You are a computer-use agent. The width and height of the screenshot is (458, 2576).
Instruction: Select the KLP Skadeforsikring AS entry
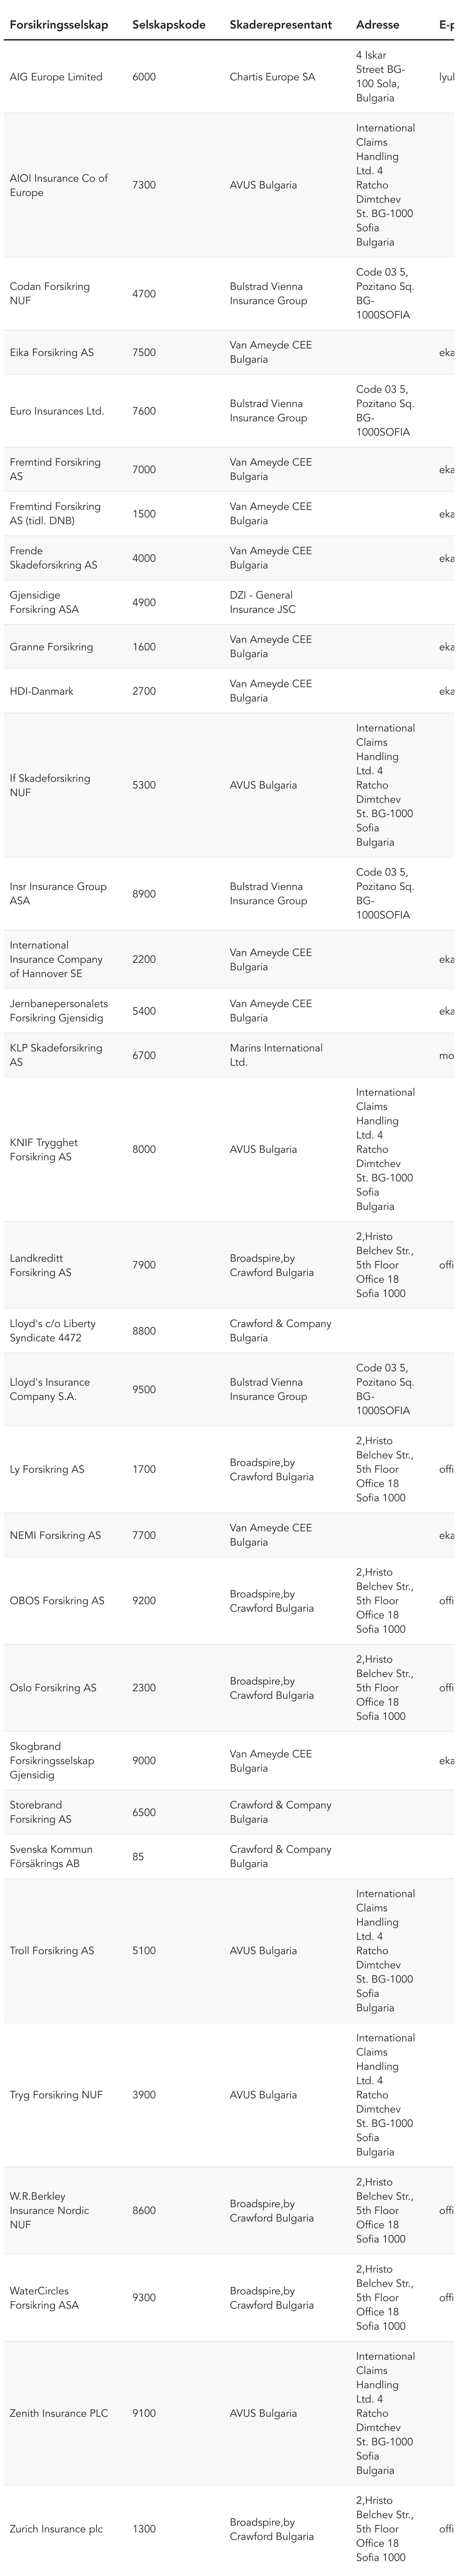tap(56, 1056)
